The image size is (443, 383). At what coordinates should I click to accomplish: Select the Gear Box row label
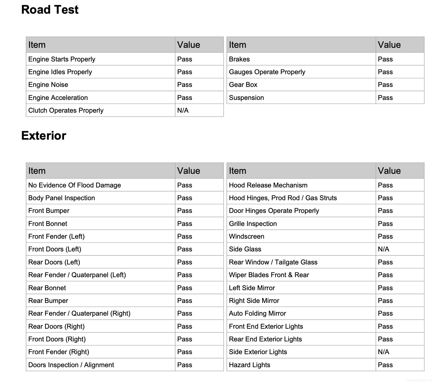243,85
